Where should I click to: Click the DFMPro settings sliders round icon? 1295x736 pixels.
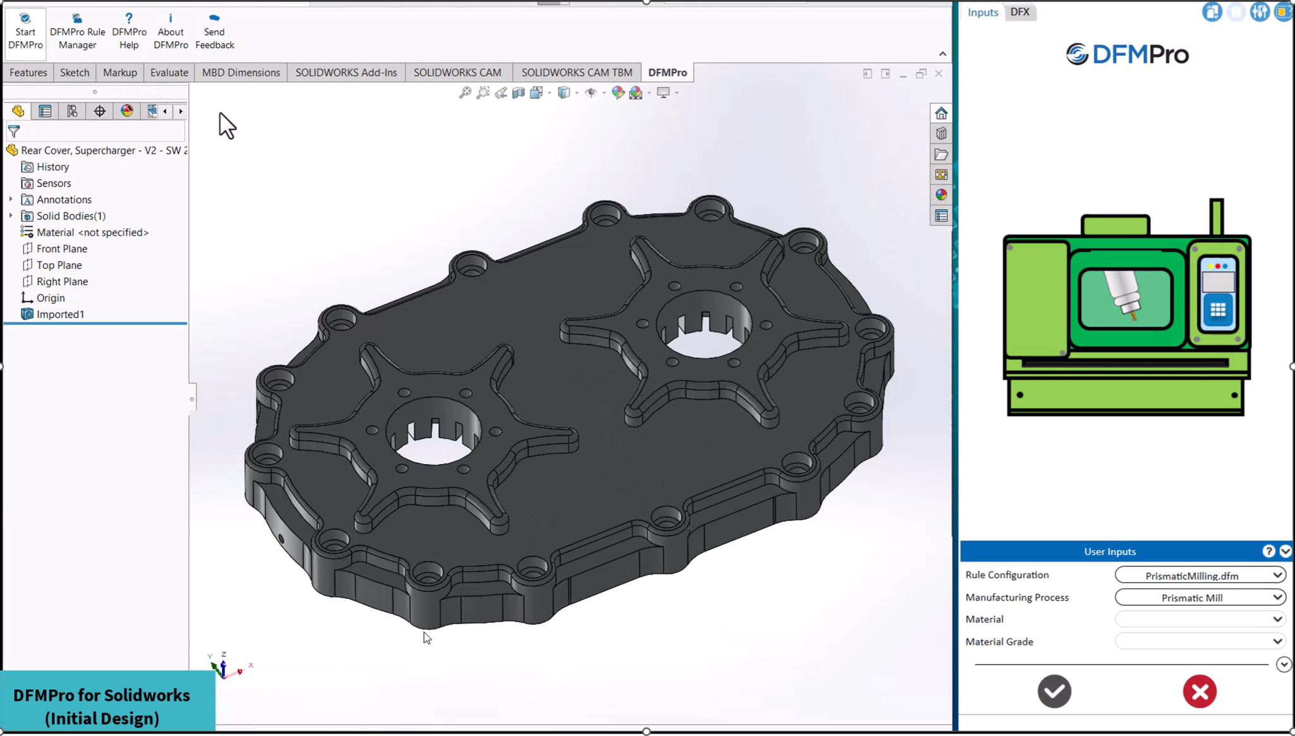coord(1260,12)
